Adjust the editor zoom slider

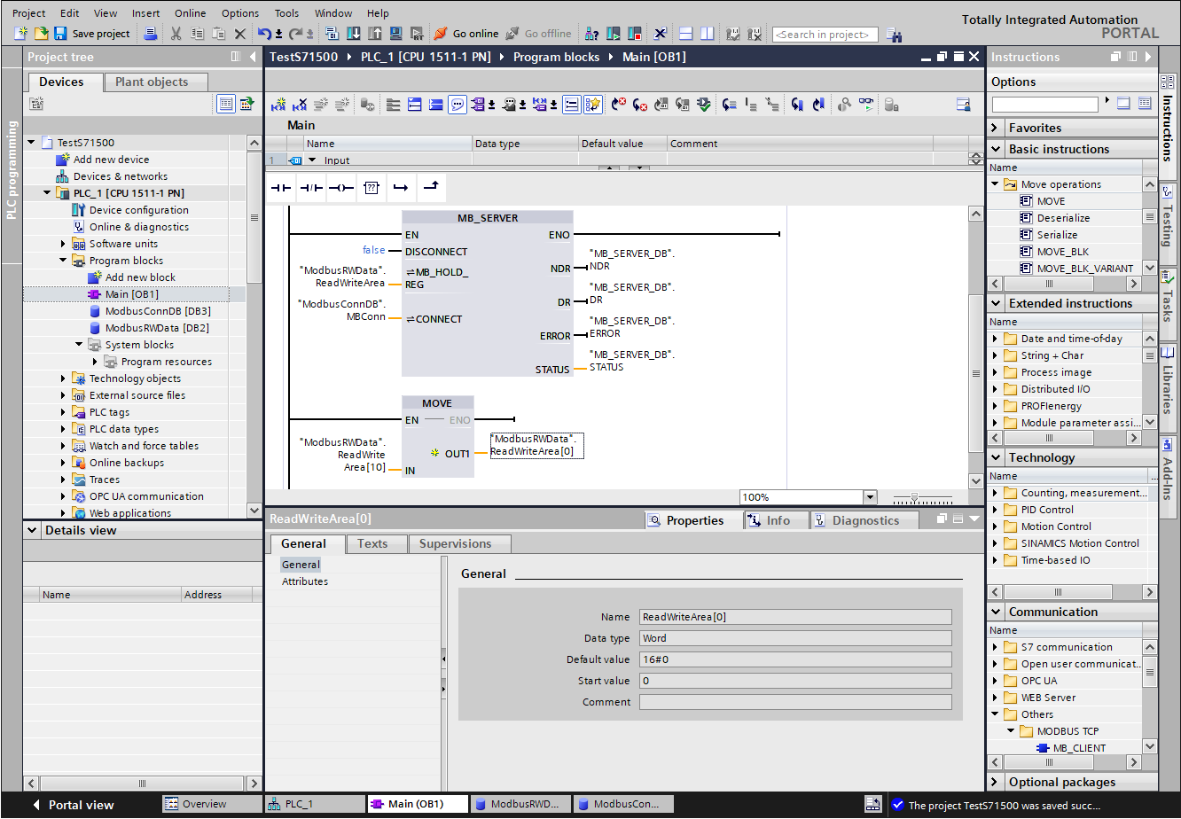[915, 497]
